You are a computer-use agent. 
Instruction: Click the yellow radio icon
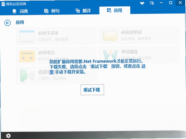click(27, 56)
